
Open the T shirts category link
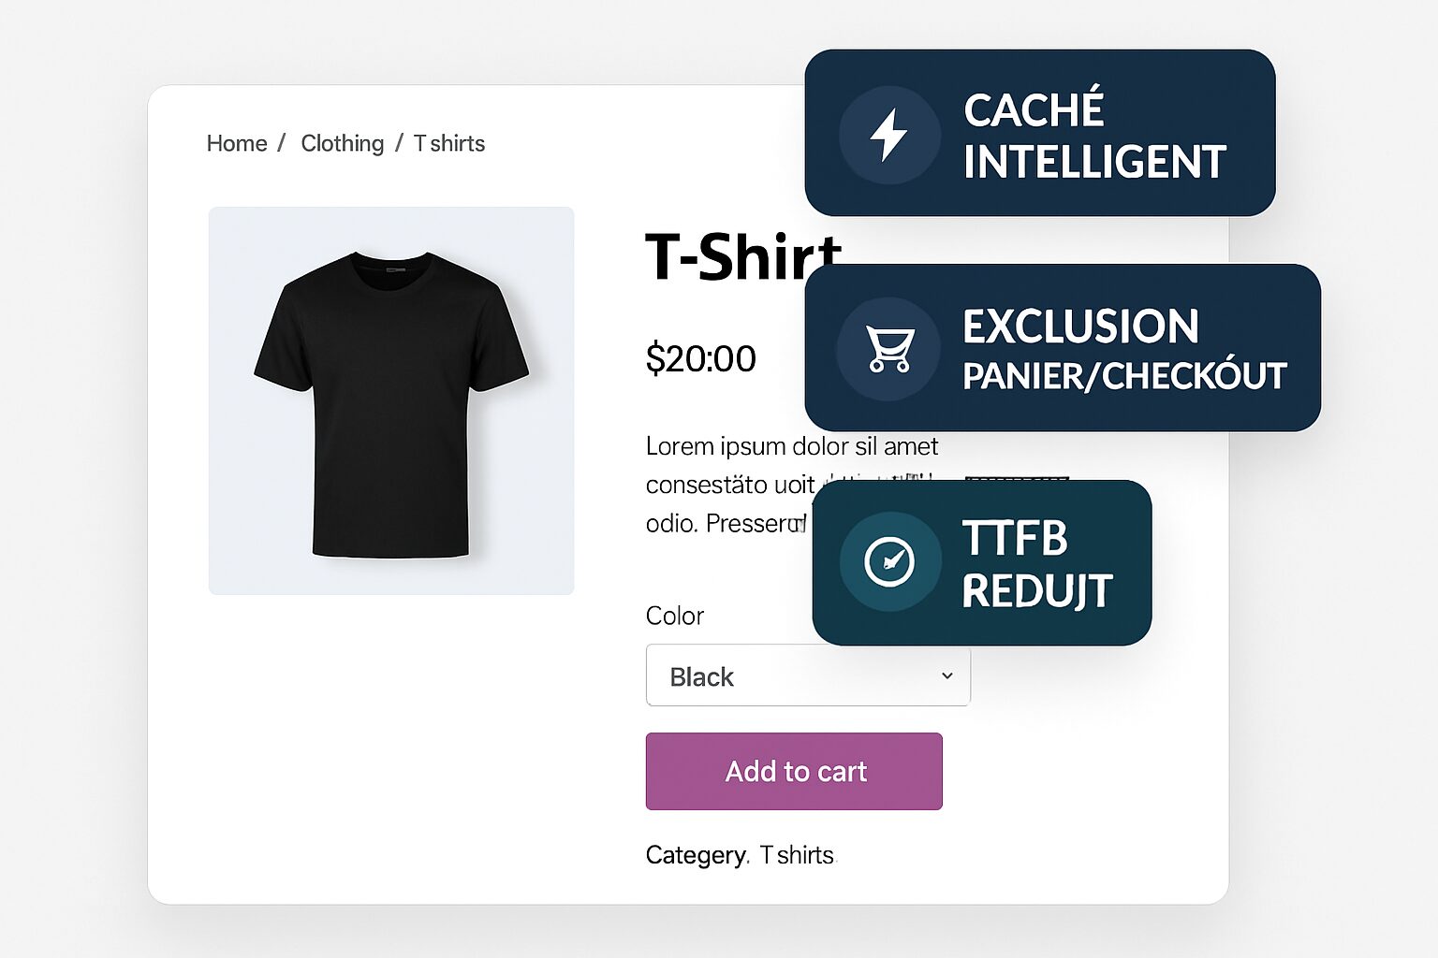point(797,854)
